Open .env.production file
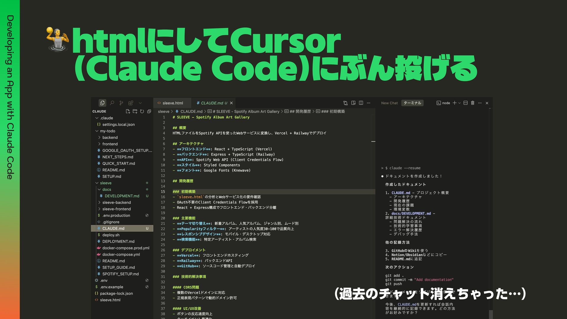 click(x=122, y=215)
